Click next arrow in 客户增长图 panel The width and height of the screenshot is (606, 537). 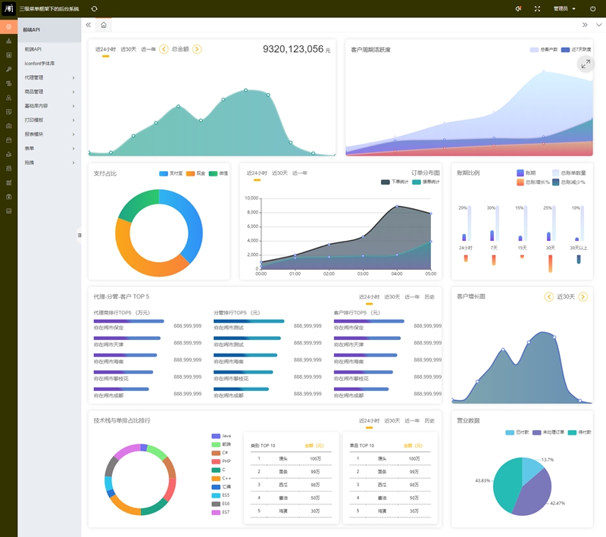tap(583, 296)
